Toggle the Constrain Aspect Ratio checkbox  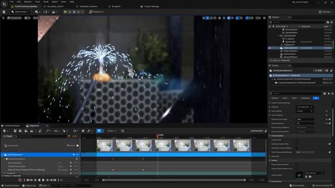(x=297, y=144)
